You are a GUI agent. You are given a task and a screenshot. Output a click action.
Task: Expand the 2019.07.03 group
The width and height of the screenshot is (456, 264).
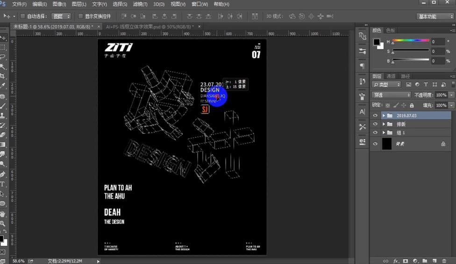(384, 116)
